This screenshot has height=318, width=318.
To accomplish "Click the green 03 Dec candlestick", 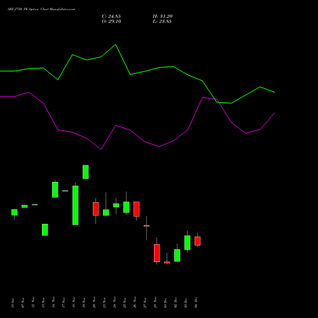I will 188,242.
